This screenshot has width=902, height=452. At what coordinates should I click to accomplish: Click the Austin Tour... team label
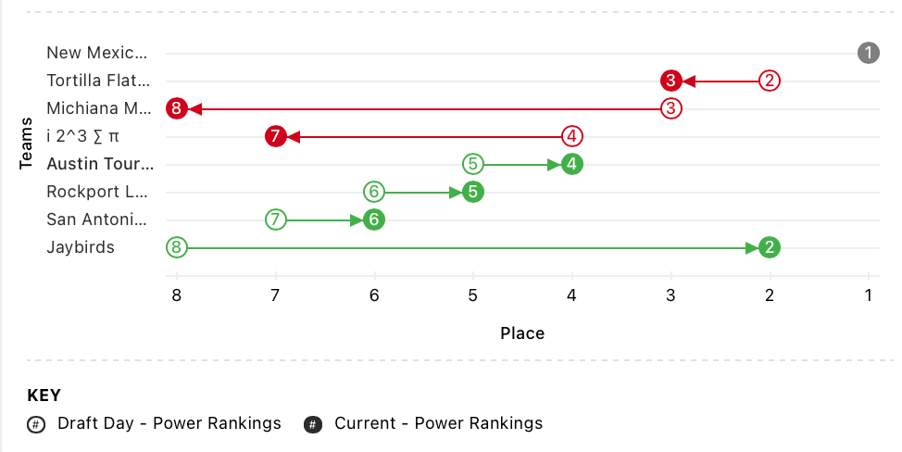click(100, 164)
